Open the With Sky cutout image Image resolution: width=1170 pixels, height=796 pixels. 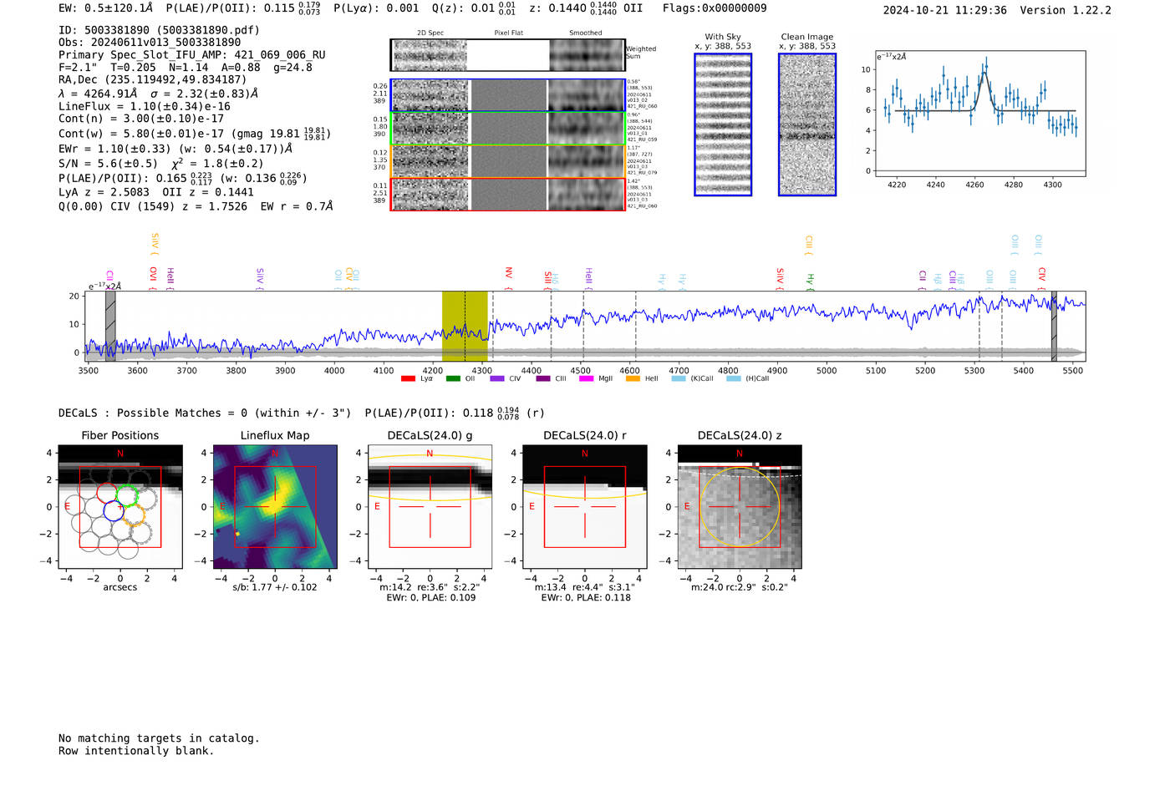click(x=723, y=124)
